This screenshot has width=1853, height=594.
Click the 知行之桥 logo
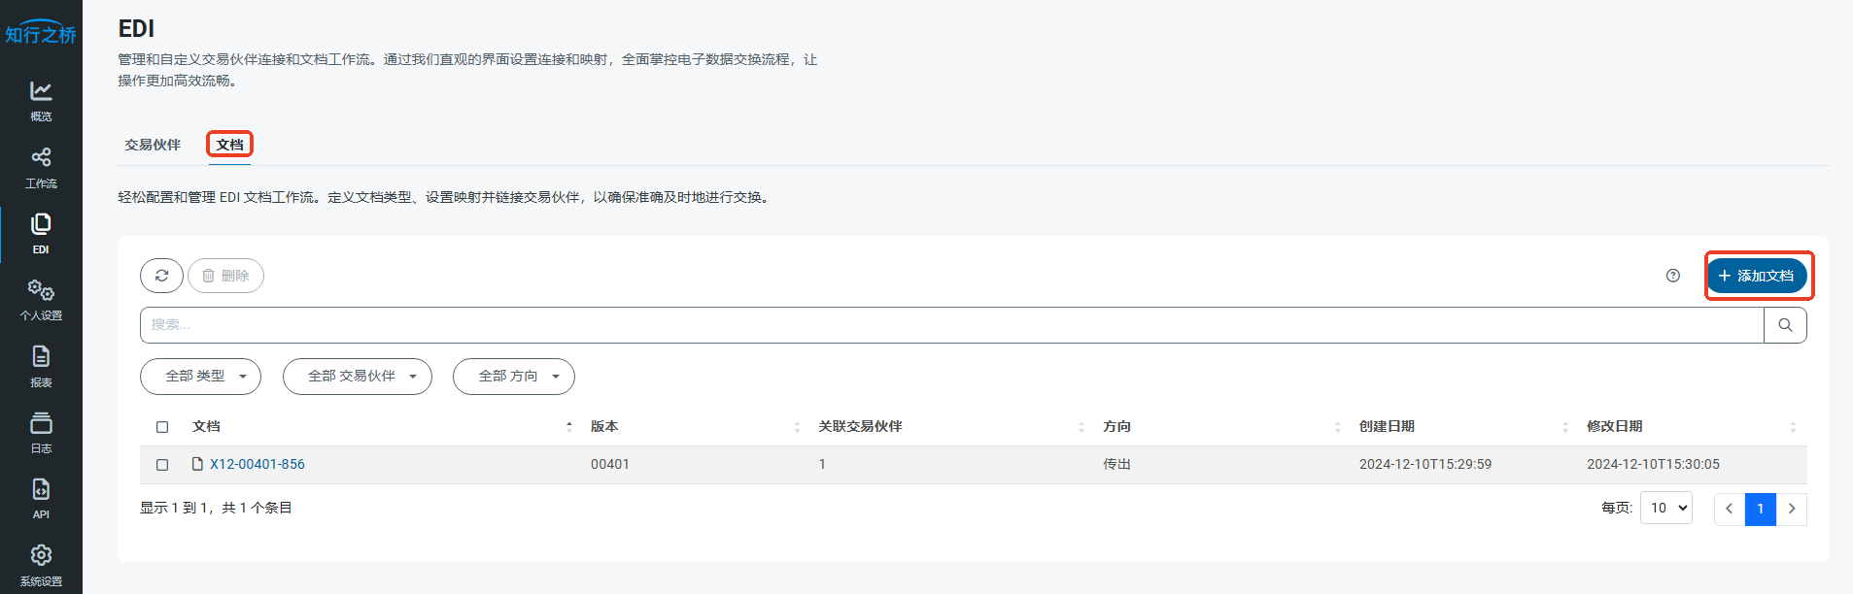pyautogui.click(x=41, y=32)
